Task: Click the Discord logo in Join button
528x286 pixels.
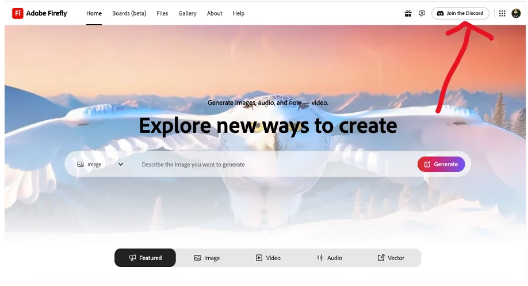Action: 440,13
